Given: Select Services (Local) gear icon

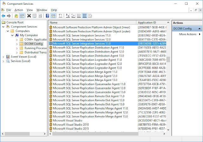Looking at the screenshot, I should coord(8,61).
